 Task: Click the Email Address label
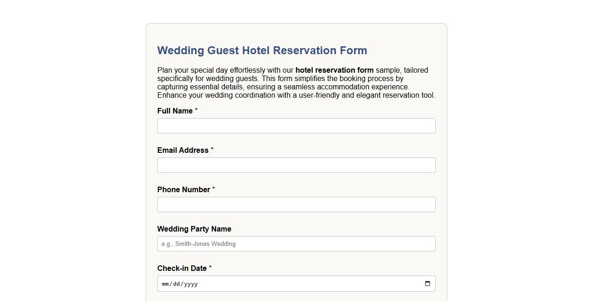point(182,150)
